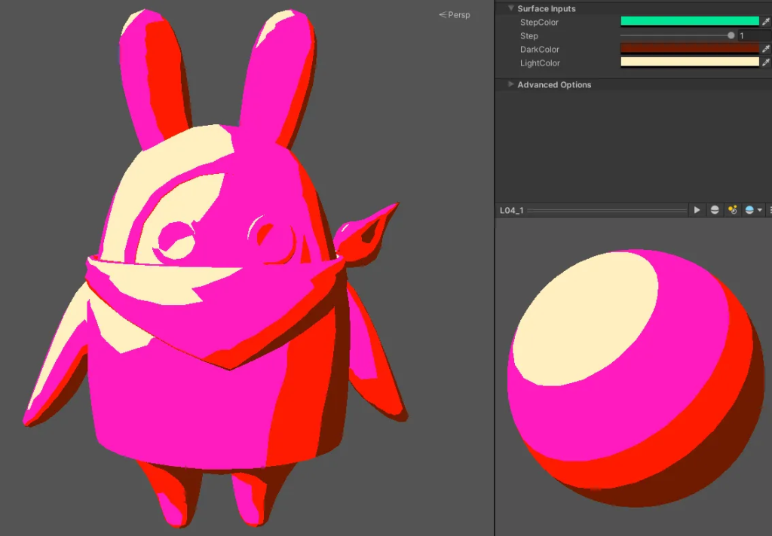Click the Step value input field
Screen dimensions: 772x536
click(754, 35)
